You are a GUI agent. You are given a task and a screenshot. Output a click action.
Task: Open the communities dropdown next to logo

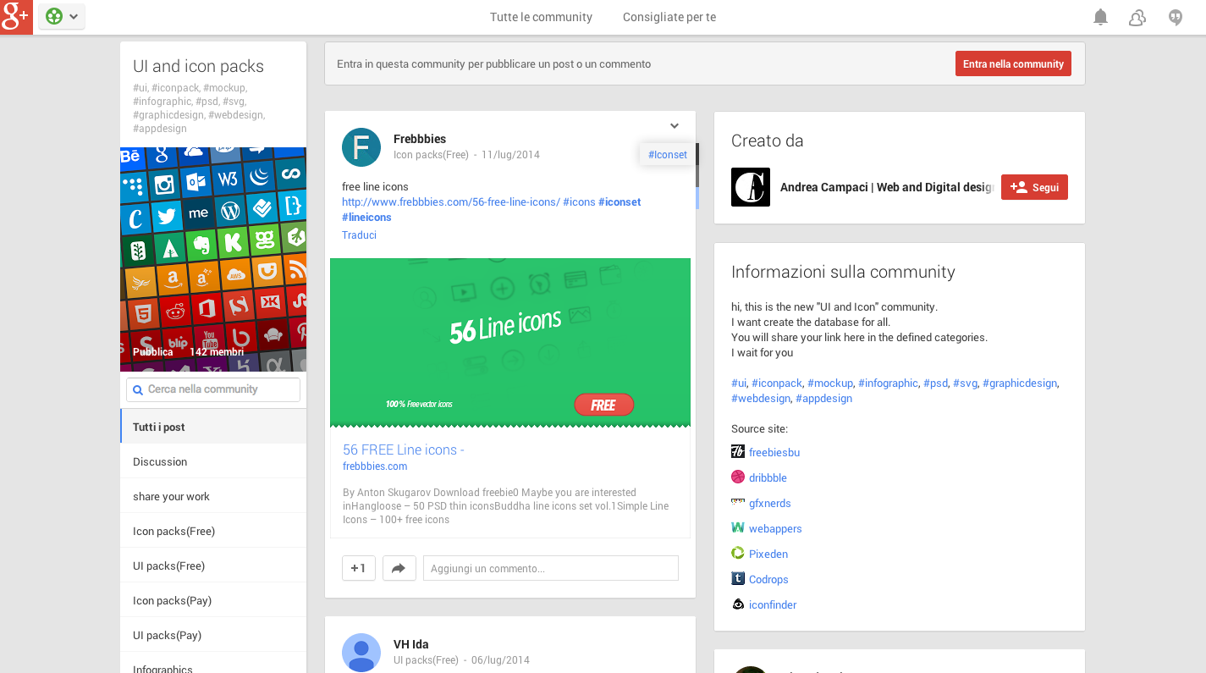(x=62, y=17)
